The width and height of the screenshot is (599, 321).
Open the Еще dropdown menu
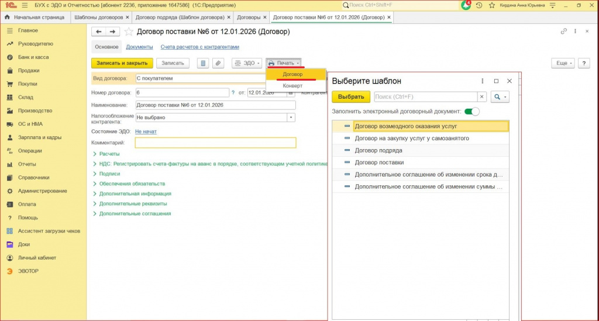563,63
